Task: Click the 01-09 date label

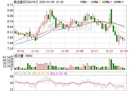Action: tap(124, 51)
